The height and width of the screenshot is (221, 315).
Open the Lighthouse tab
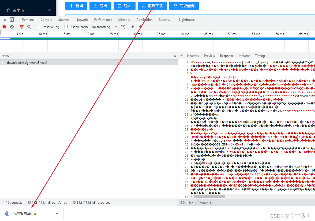tap(187, 20)
